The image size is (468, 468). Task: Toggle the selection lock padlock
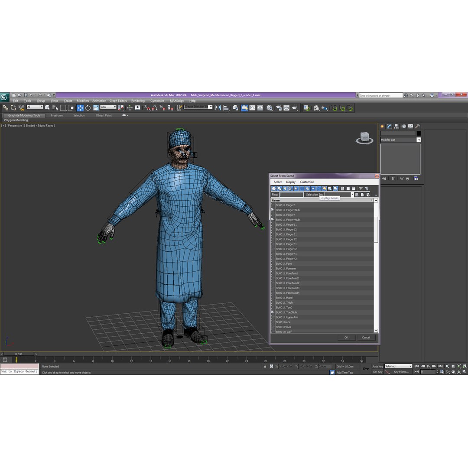[x=265, y=366]
